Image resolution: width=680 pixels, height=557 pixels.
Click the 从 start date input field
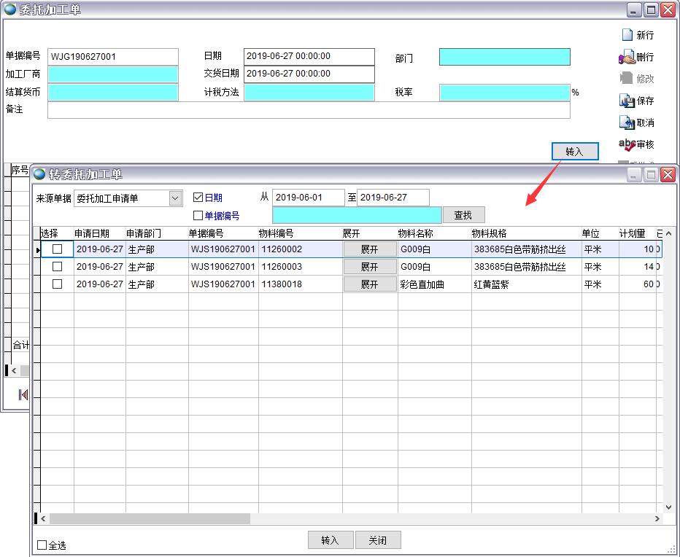click(x=308, y=198)
